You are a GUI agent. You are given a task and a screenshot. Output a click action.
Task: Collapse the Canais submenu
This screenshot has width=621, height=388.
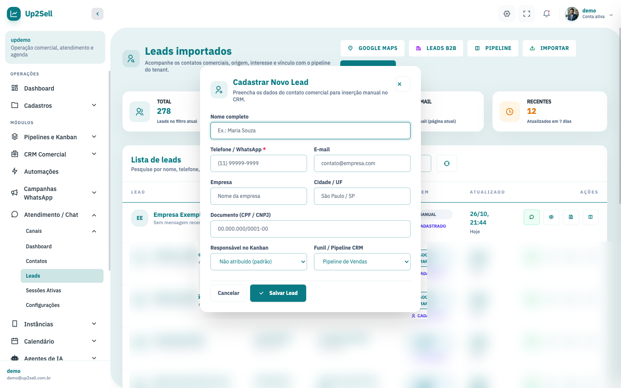62,231
